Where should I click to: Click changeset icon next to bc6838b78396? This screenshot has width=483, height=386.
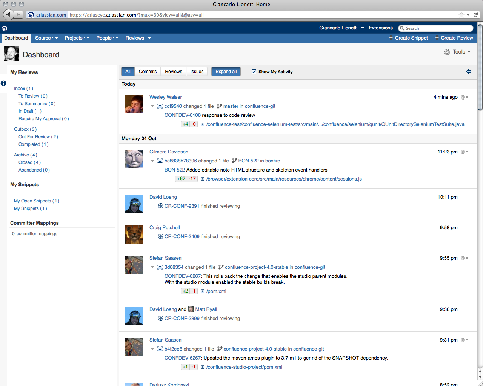[160, 161]
